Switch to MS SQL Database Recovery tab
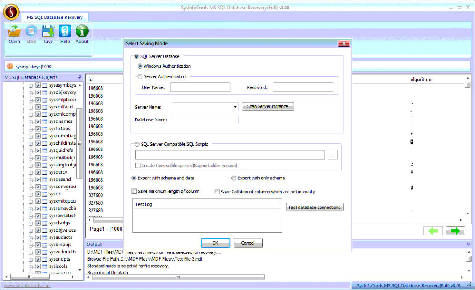475x290 pixels. [x=55, y=17]
